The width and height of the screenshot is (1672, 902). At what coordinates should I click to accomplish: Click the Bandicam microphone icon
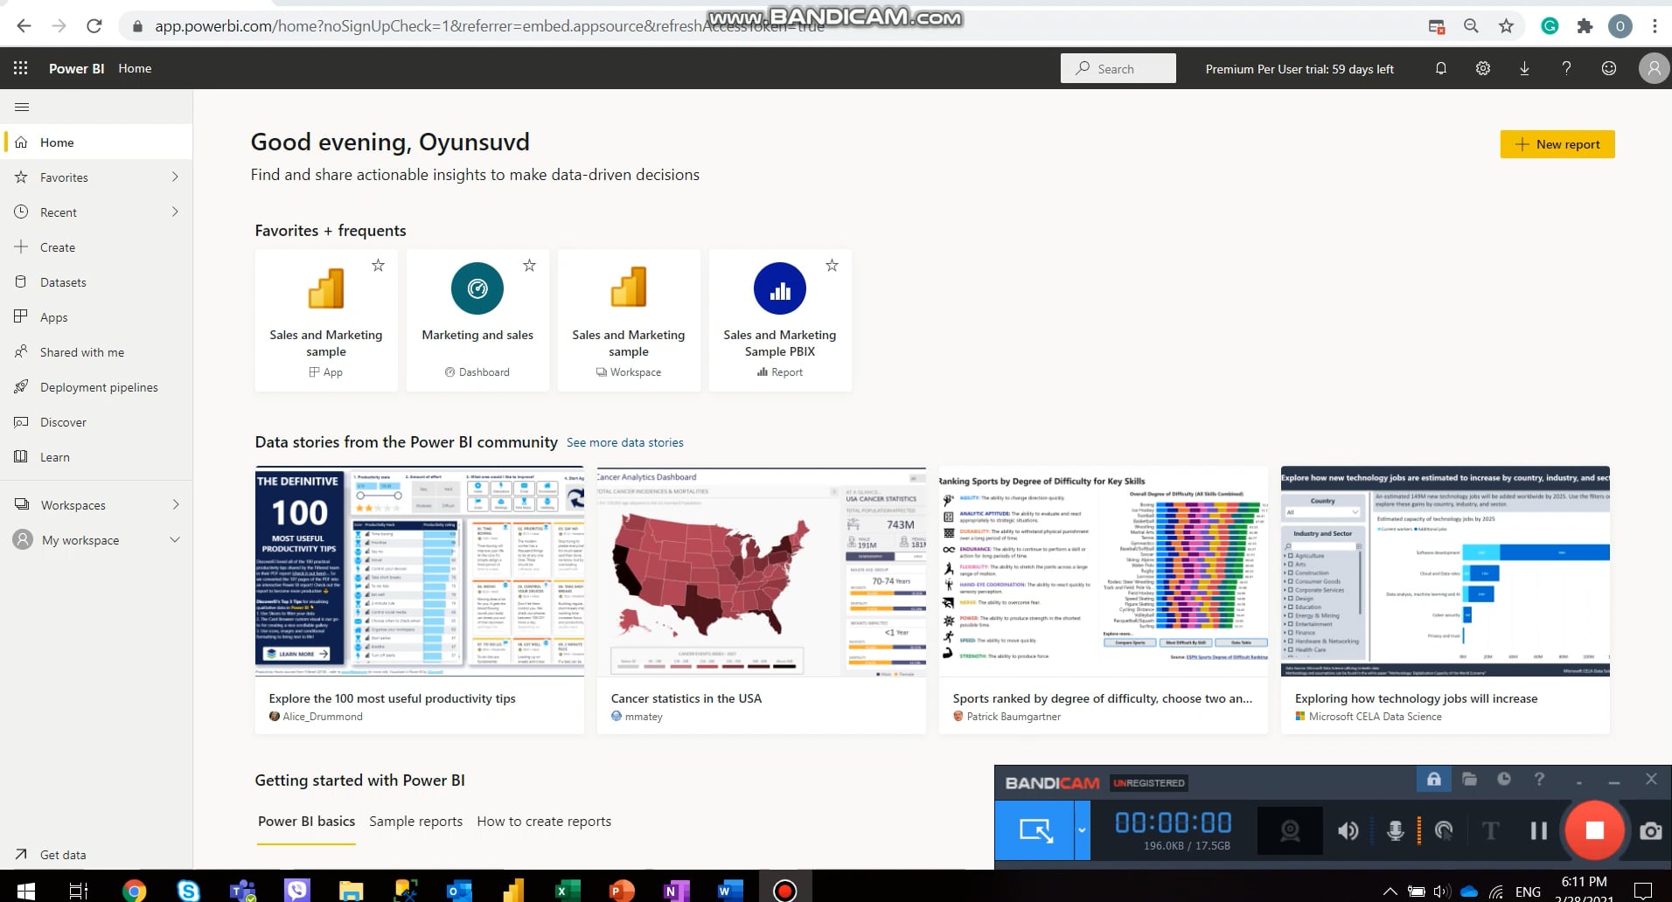(x=1396, y=830)
